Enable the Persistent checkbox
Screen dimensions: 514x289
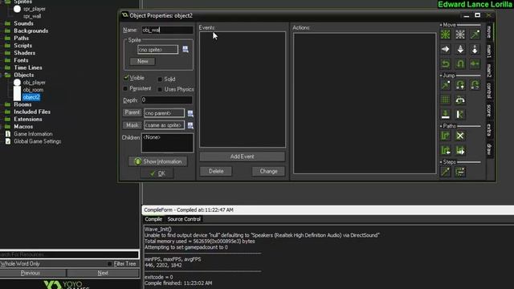tap(125, 89)
